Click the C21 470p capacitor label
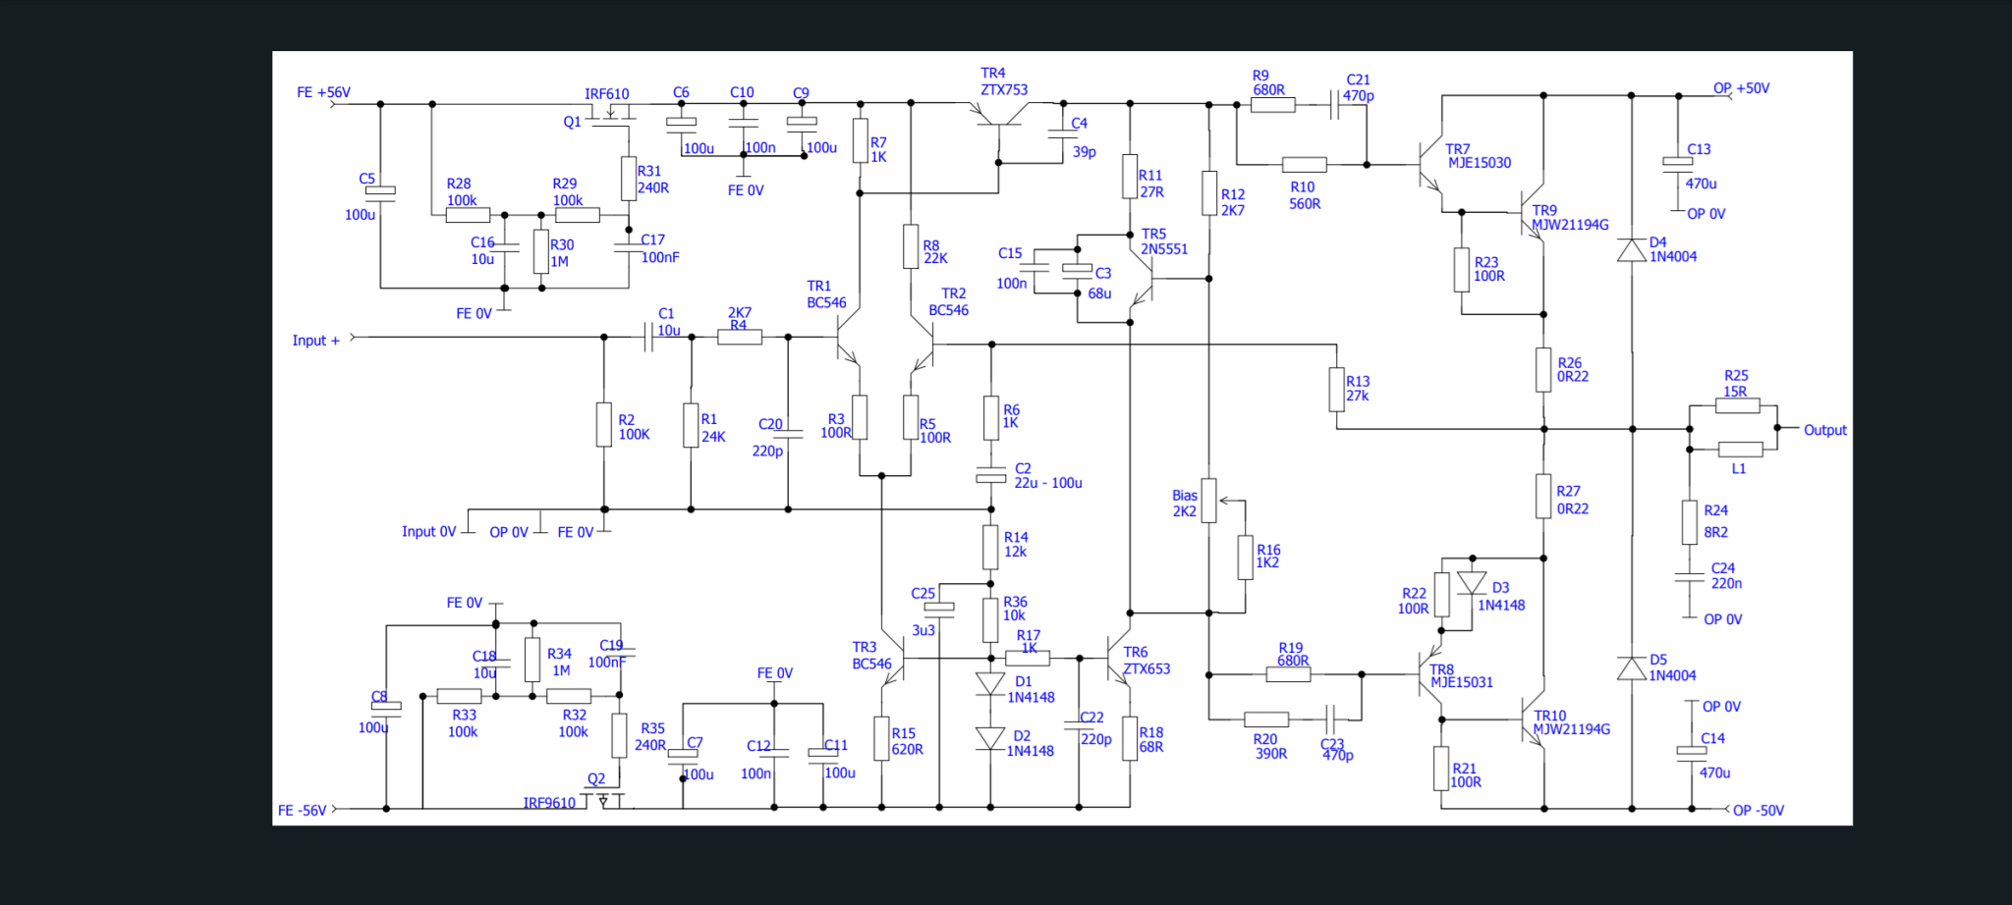This screenshot has height=905, width=2012. tap(1359, 87)
